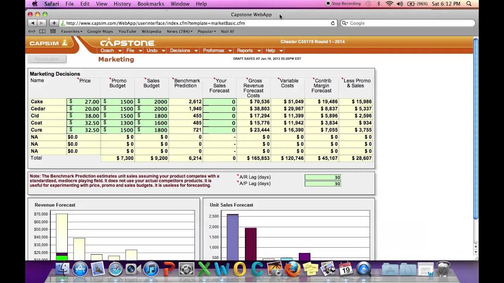Viewport: 504px width, 283px height.
Task: Click the Spotlight magnifier in menu bar
Action: click(x=469, y=4)
